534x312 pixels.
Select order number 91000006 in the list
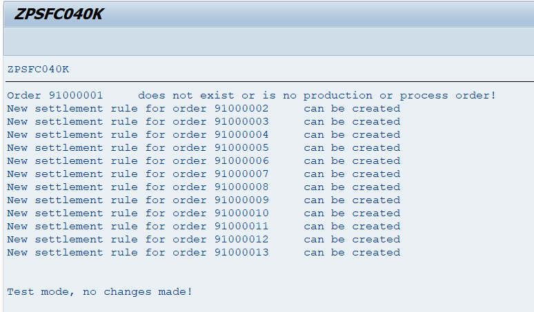pyautogui.click(x=241, y=160)
